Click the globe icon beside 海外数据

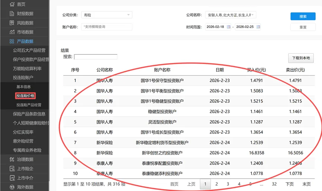click(12, 187)
